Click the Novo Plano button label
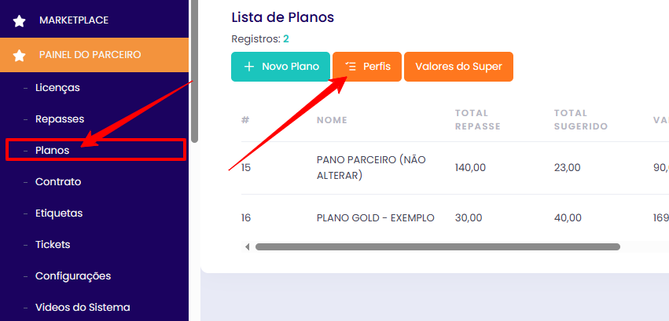Screen dimensions: 669x321 tap(290, 67)
